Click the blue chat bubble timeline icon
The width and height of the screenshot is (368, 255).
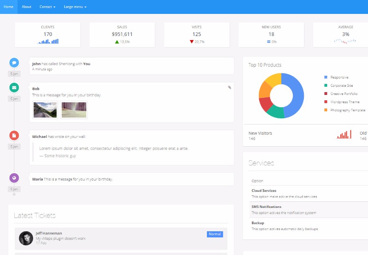14,63
